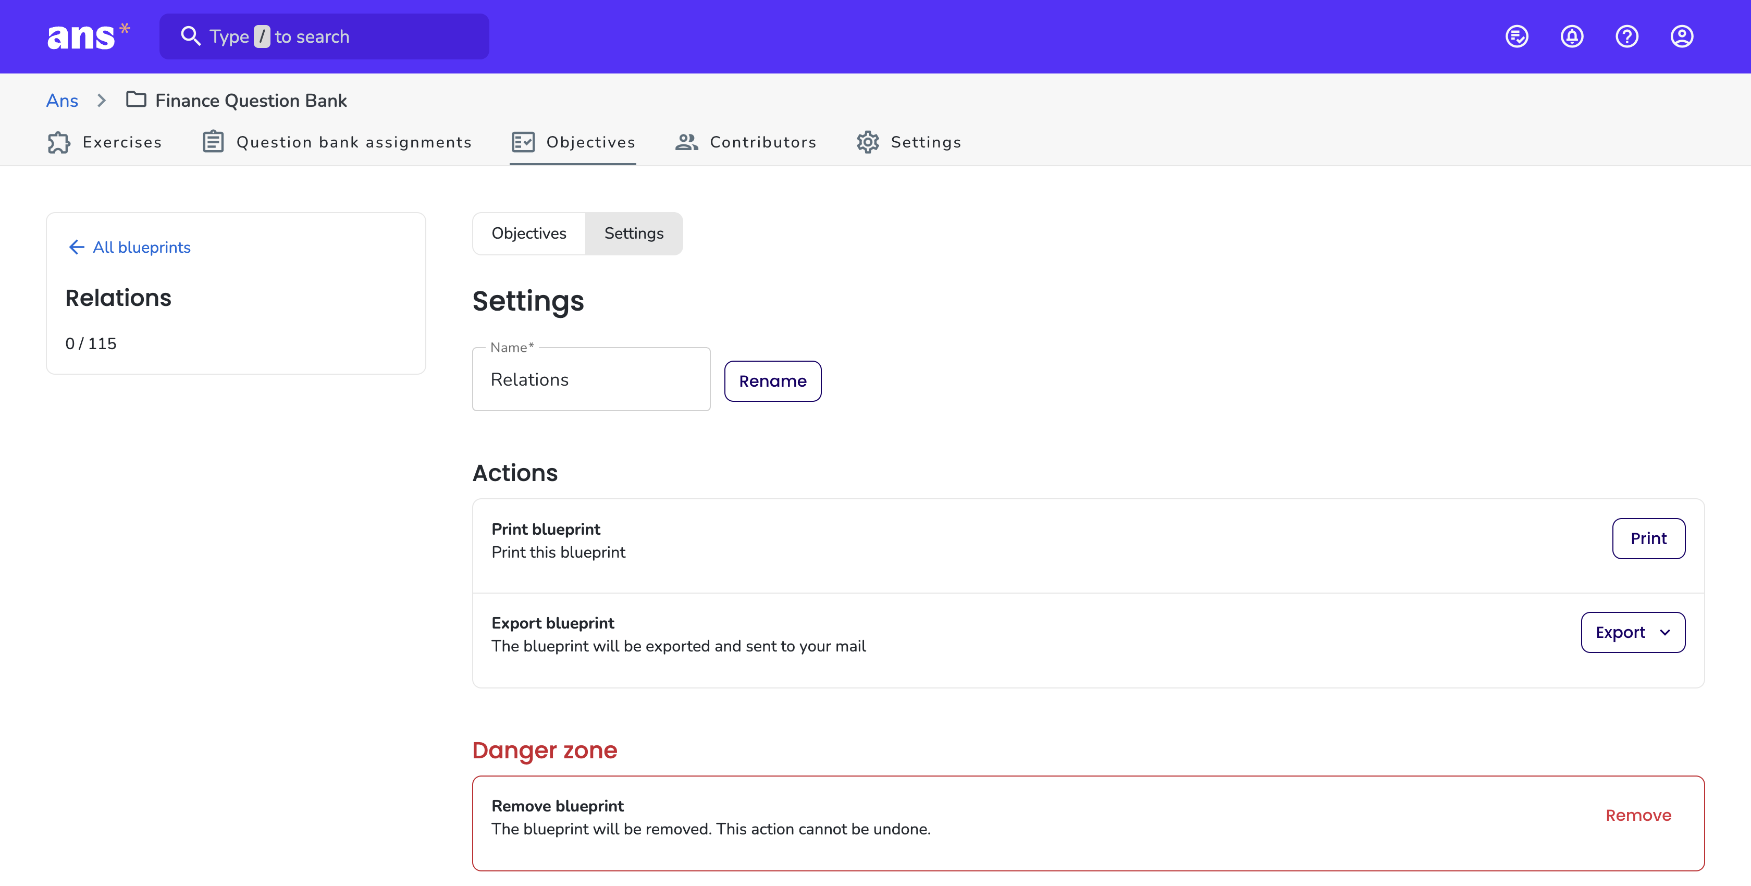The width and height of the screenshot is (1751, 886).
Task: Click the 'Danger zone' heading
Action: [x=545, y=750]
